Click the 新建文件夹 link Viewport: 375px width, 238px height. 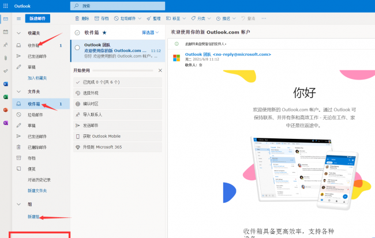[x=37, y=191]
